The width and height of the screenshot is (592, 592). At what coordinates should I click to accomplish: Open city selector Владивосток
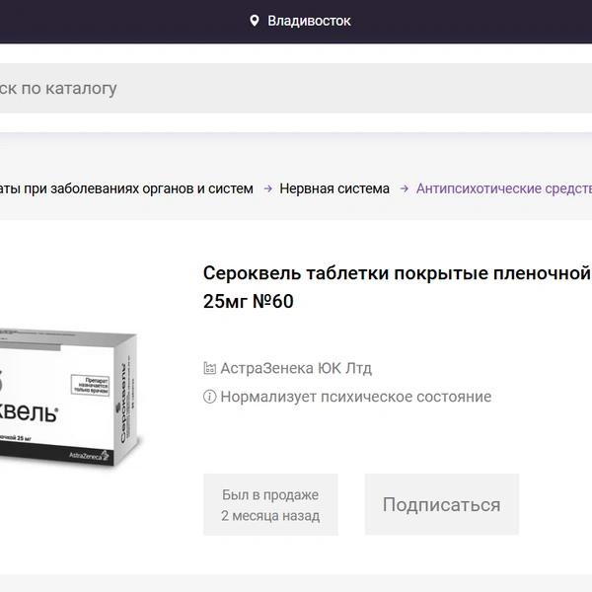click(x=309, y=21)
